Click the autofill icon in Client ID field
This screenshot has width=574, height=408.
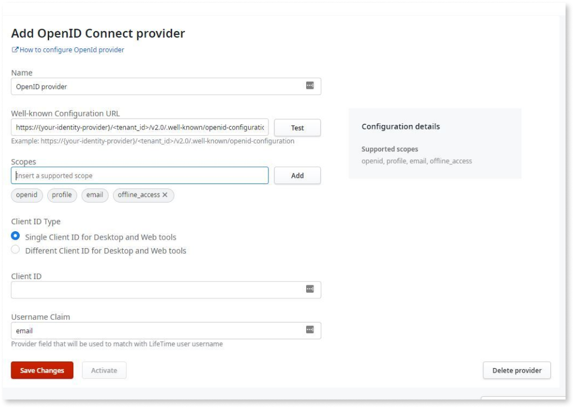(x=310, y=289)
